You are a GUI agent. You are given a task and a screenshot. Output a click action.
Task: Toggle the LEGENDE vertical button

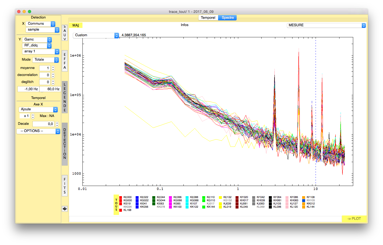pyautogui.click(x=64, y=97)
